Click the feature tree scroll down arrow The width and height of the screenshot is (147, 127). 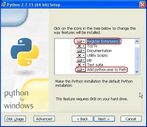point(137,71)
